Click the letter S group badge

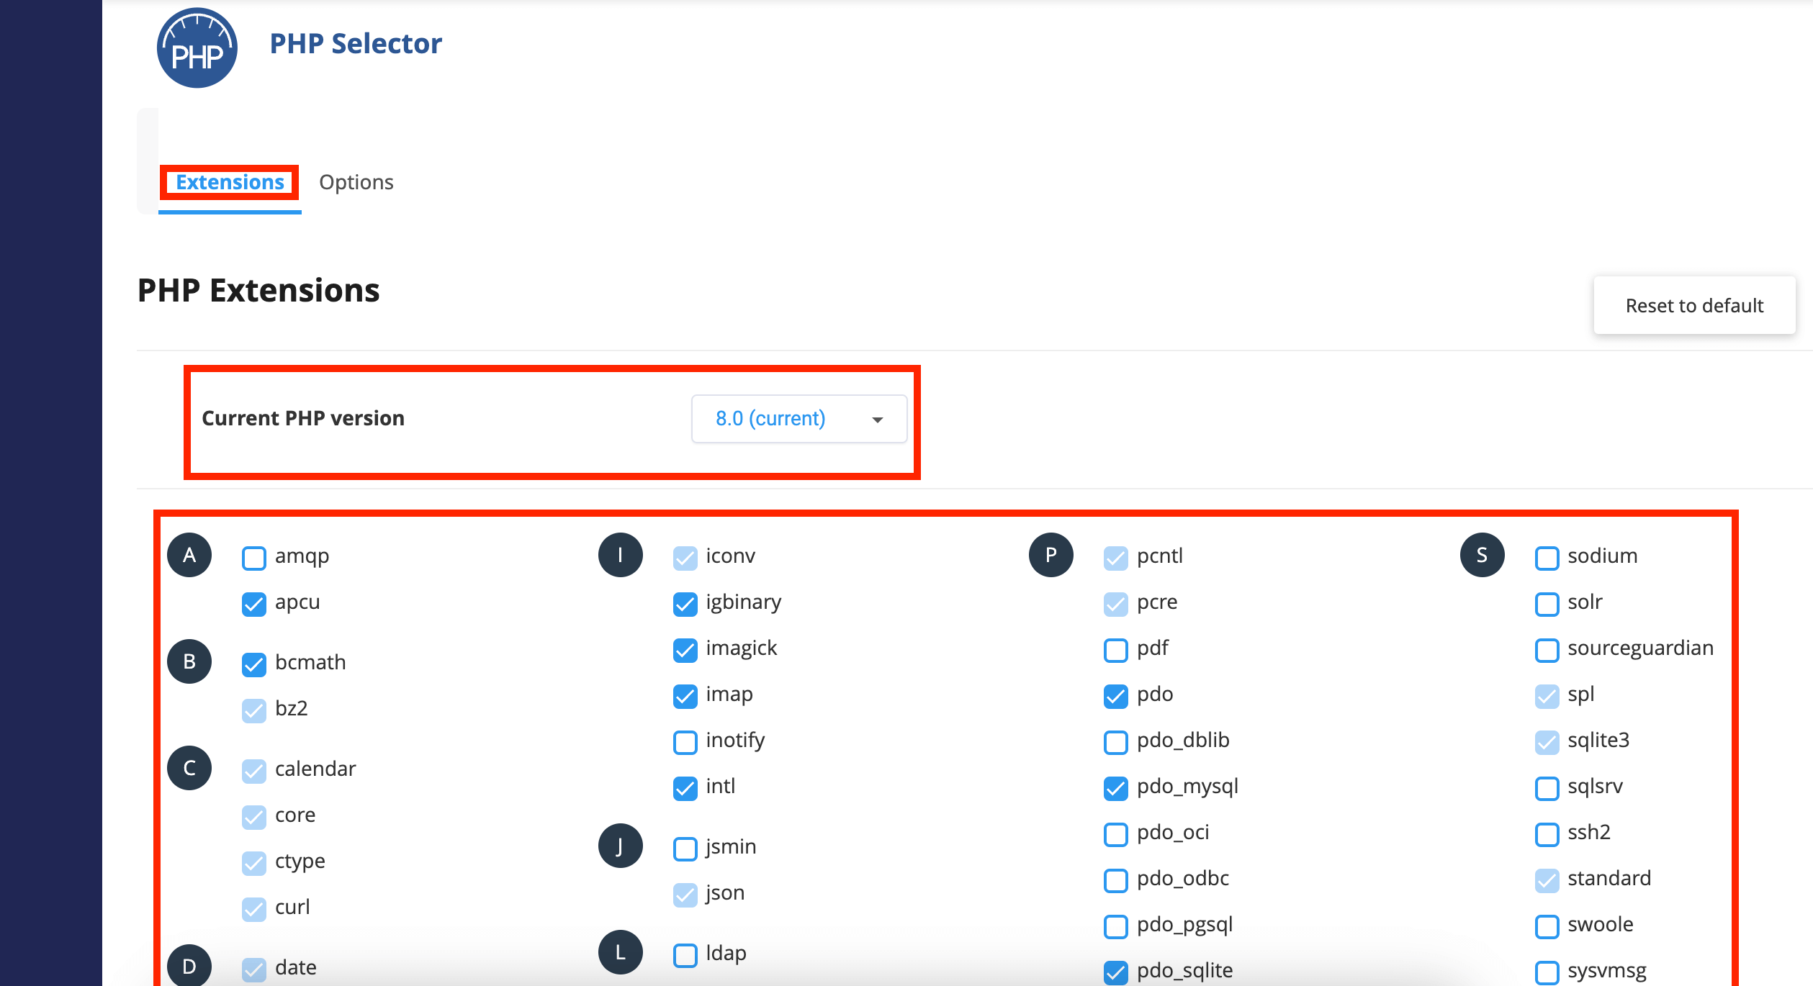click(x=1483, y=555)
